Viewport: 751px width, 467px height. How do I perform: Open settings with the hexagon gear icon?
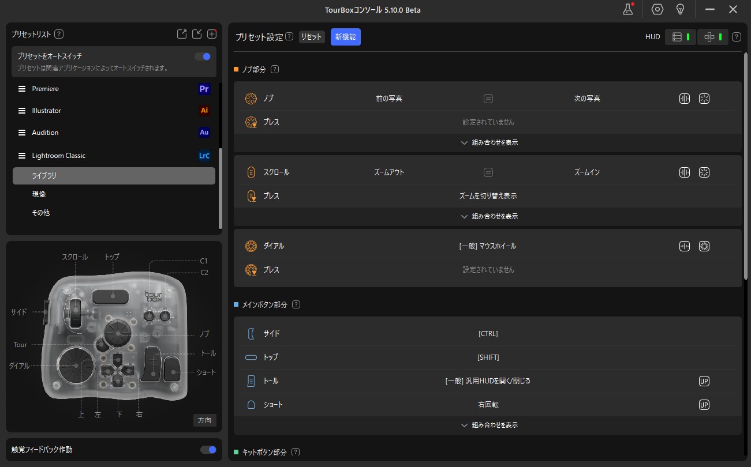pos(657,9)
